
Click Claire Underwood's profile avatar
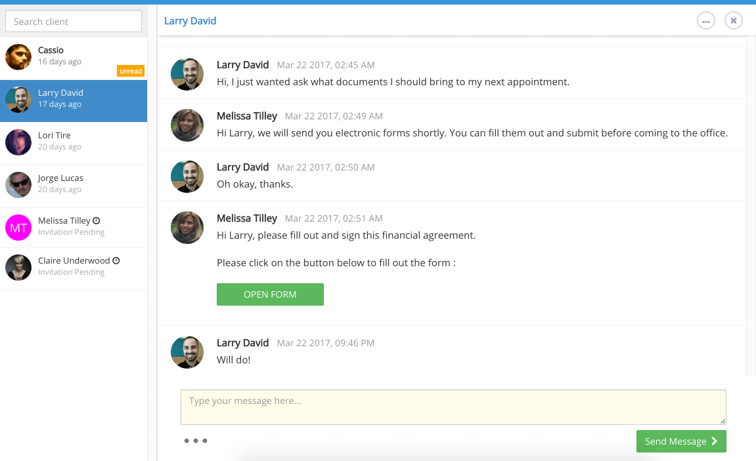(18, 268)
